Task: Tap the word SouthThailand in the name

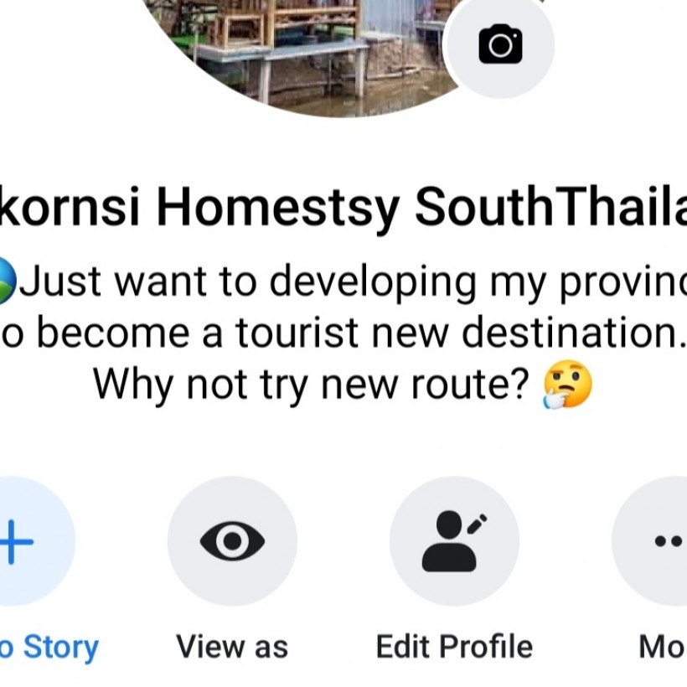Action: [x=550, y=206]
